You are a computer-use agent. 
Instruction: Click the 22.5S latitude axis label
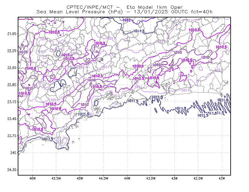pos(12,68)
